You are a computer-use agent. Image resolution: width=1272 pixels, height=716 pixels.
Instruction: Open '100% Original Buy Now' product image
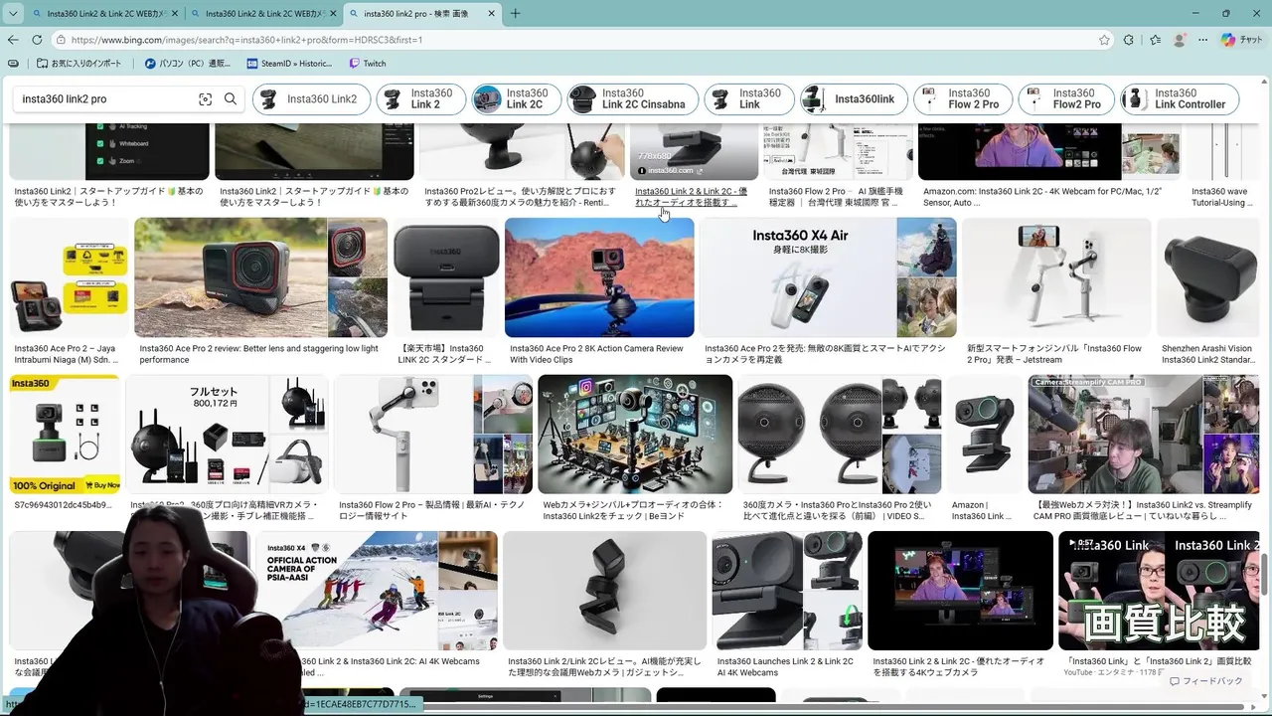[66, 434]
